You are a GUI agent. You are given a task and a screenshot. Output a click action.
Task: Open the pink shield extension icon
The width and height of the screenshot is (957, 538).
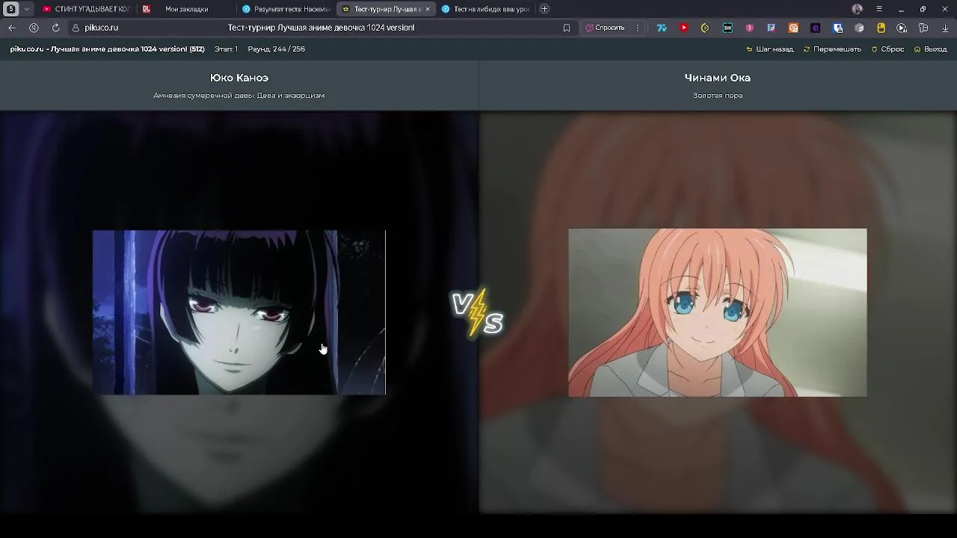click(x=749, y=28)
